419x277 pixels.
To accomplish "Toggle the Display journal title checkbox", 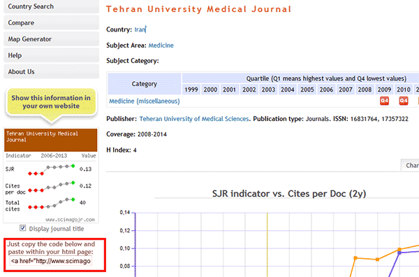I will 23,228.
